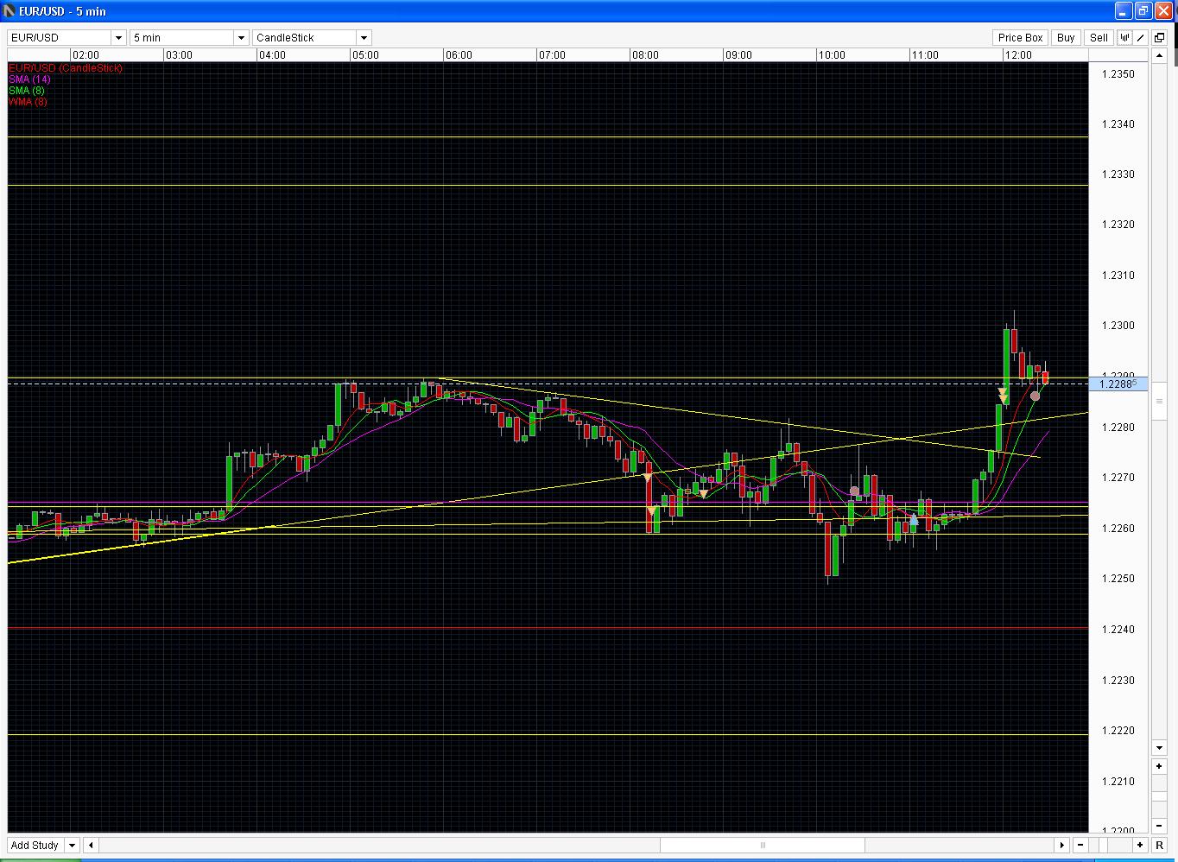The image size is (1178, 862).
Task: Click the Buy button
Action: [x=1066, y=37]
